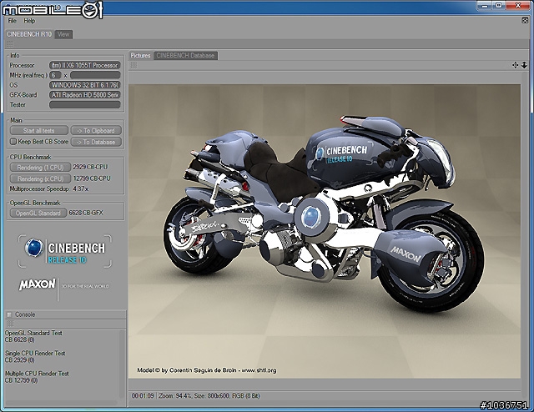Click the OpenGL Standard Test console line
The image size is (534, 412).
[33, 333]
